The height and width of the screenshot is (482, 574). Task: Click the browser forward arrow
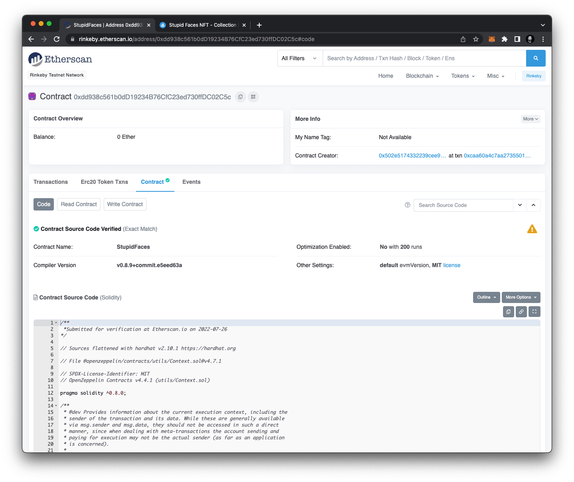pyautogui.click(x=44, y=39)
